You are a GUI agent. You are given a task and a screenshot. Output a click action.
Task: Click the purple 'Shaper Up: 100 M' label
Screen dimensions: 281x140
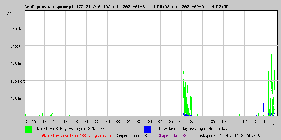[175, 135]
